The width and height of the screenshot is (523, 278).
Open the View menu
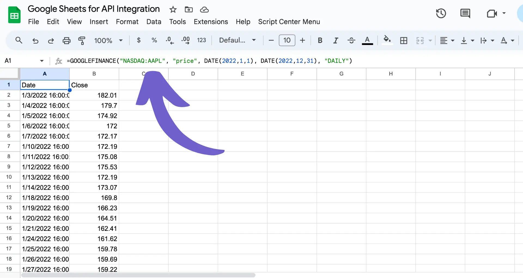[74, 22]
